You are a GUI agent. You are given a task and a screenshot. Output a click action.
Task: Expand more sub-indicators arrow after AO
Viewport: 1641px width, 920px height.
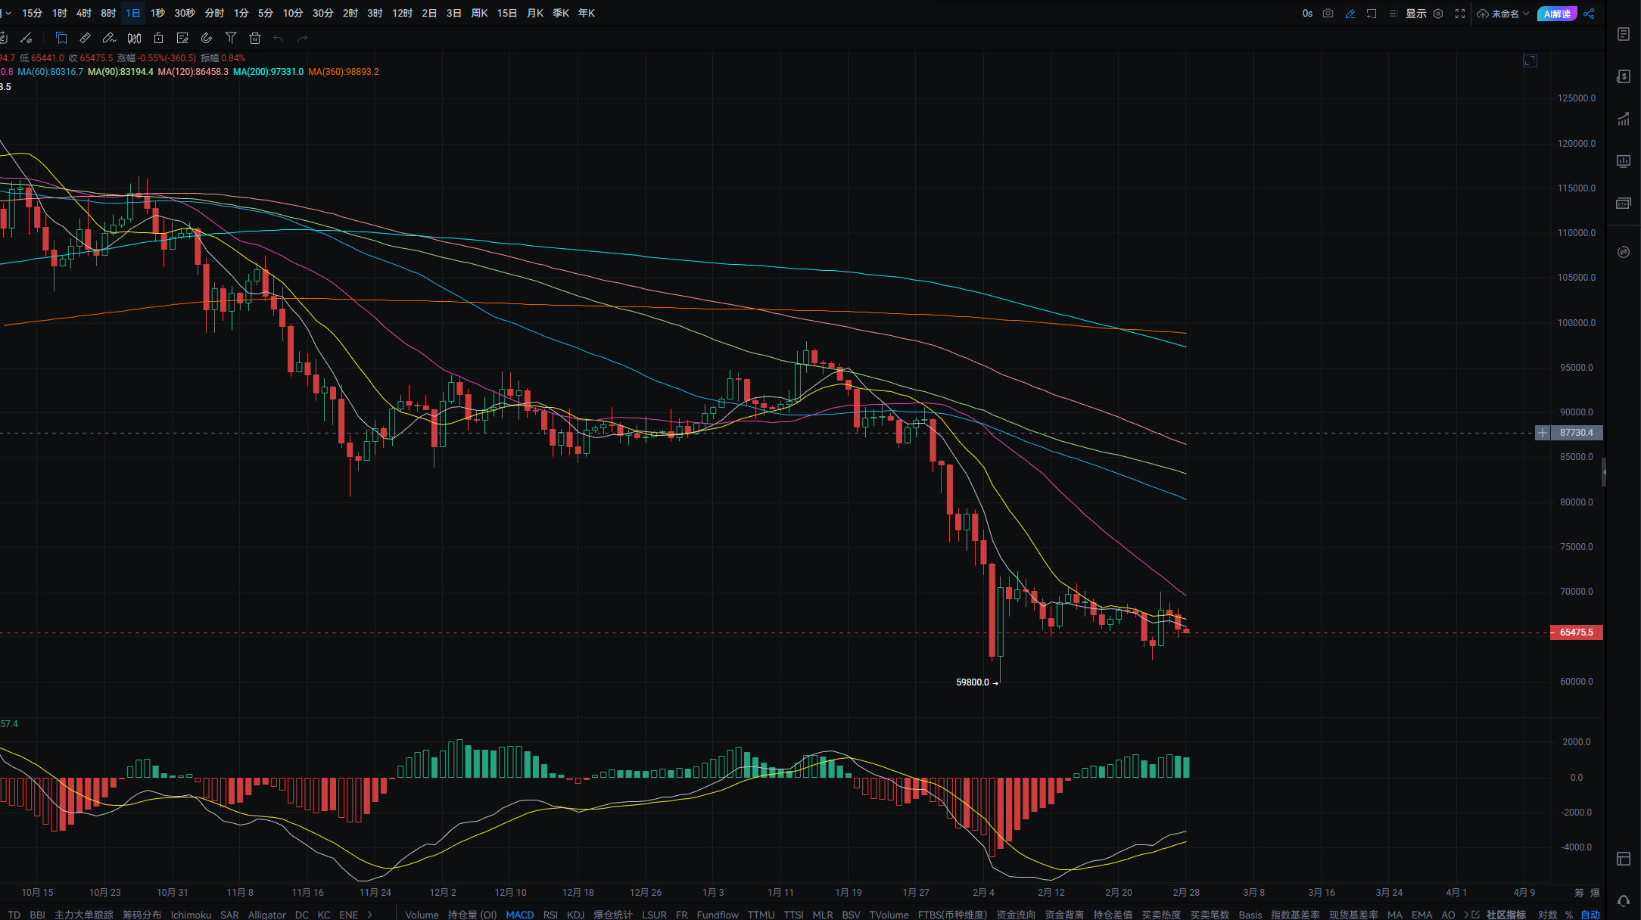click(x=1466, y=915)
